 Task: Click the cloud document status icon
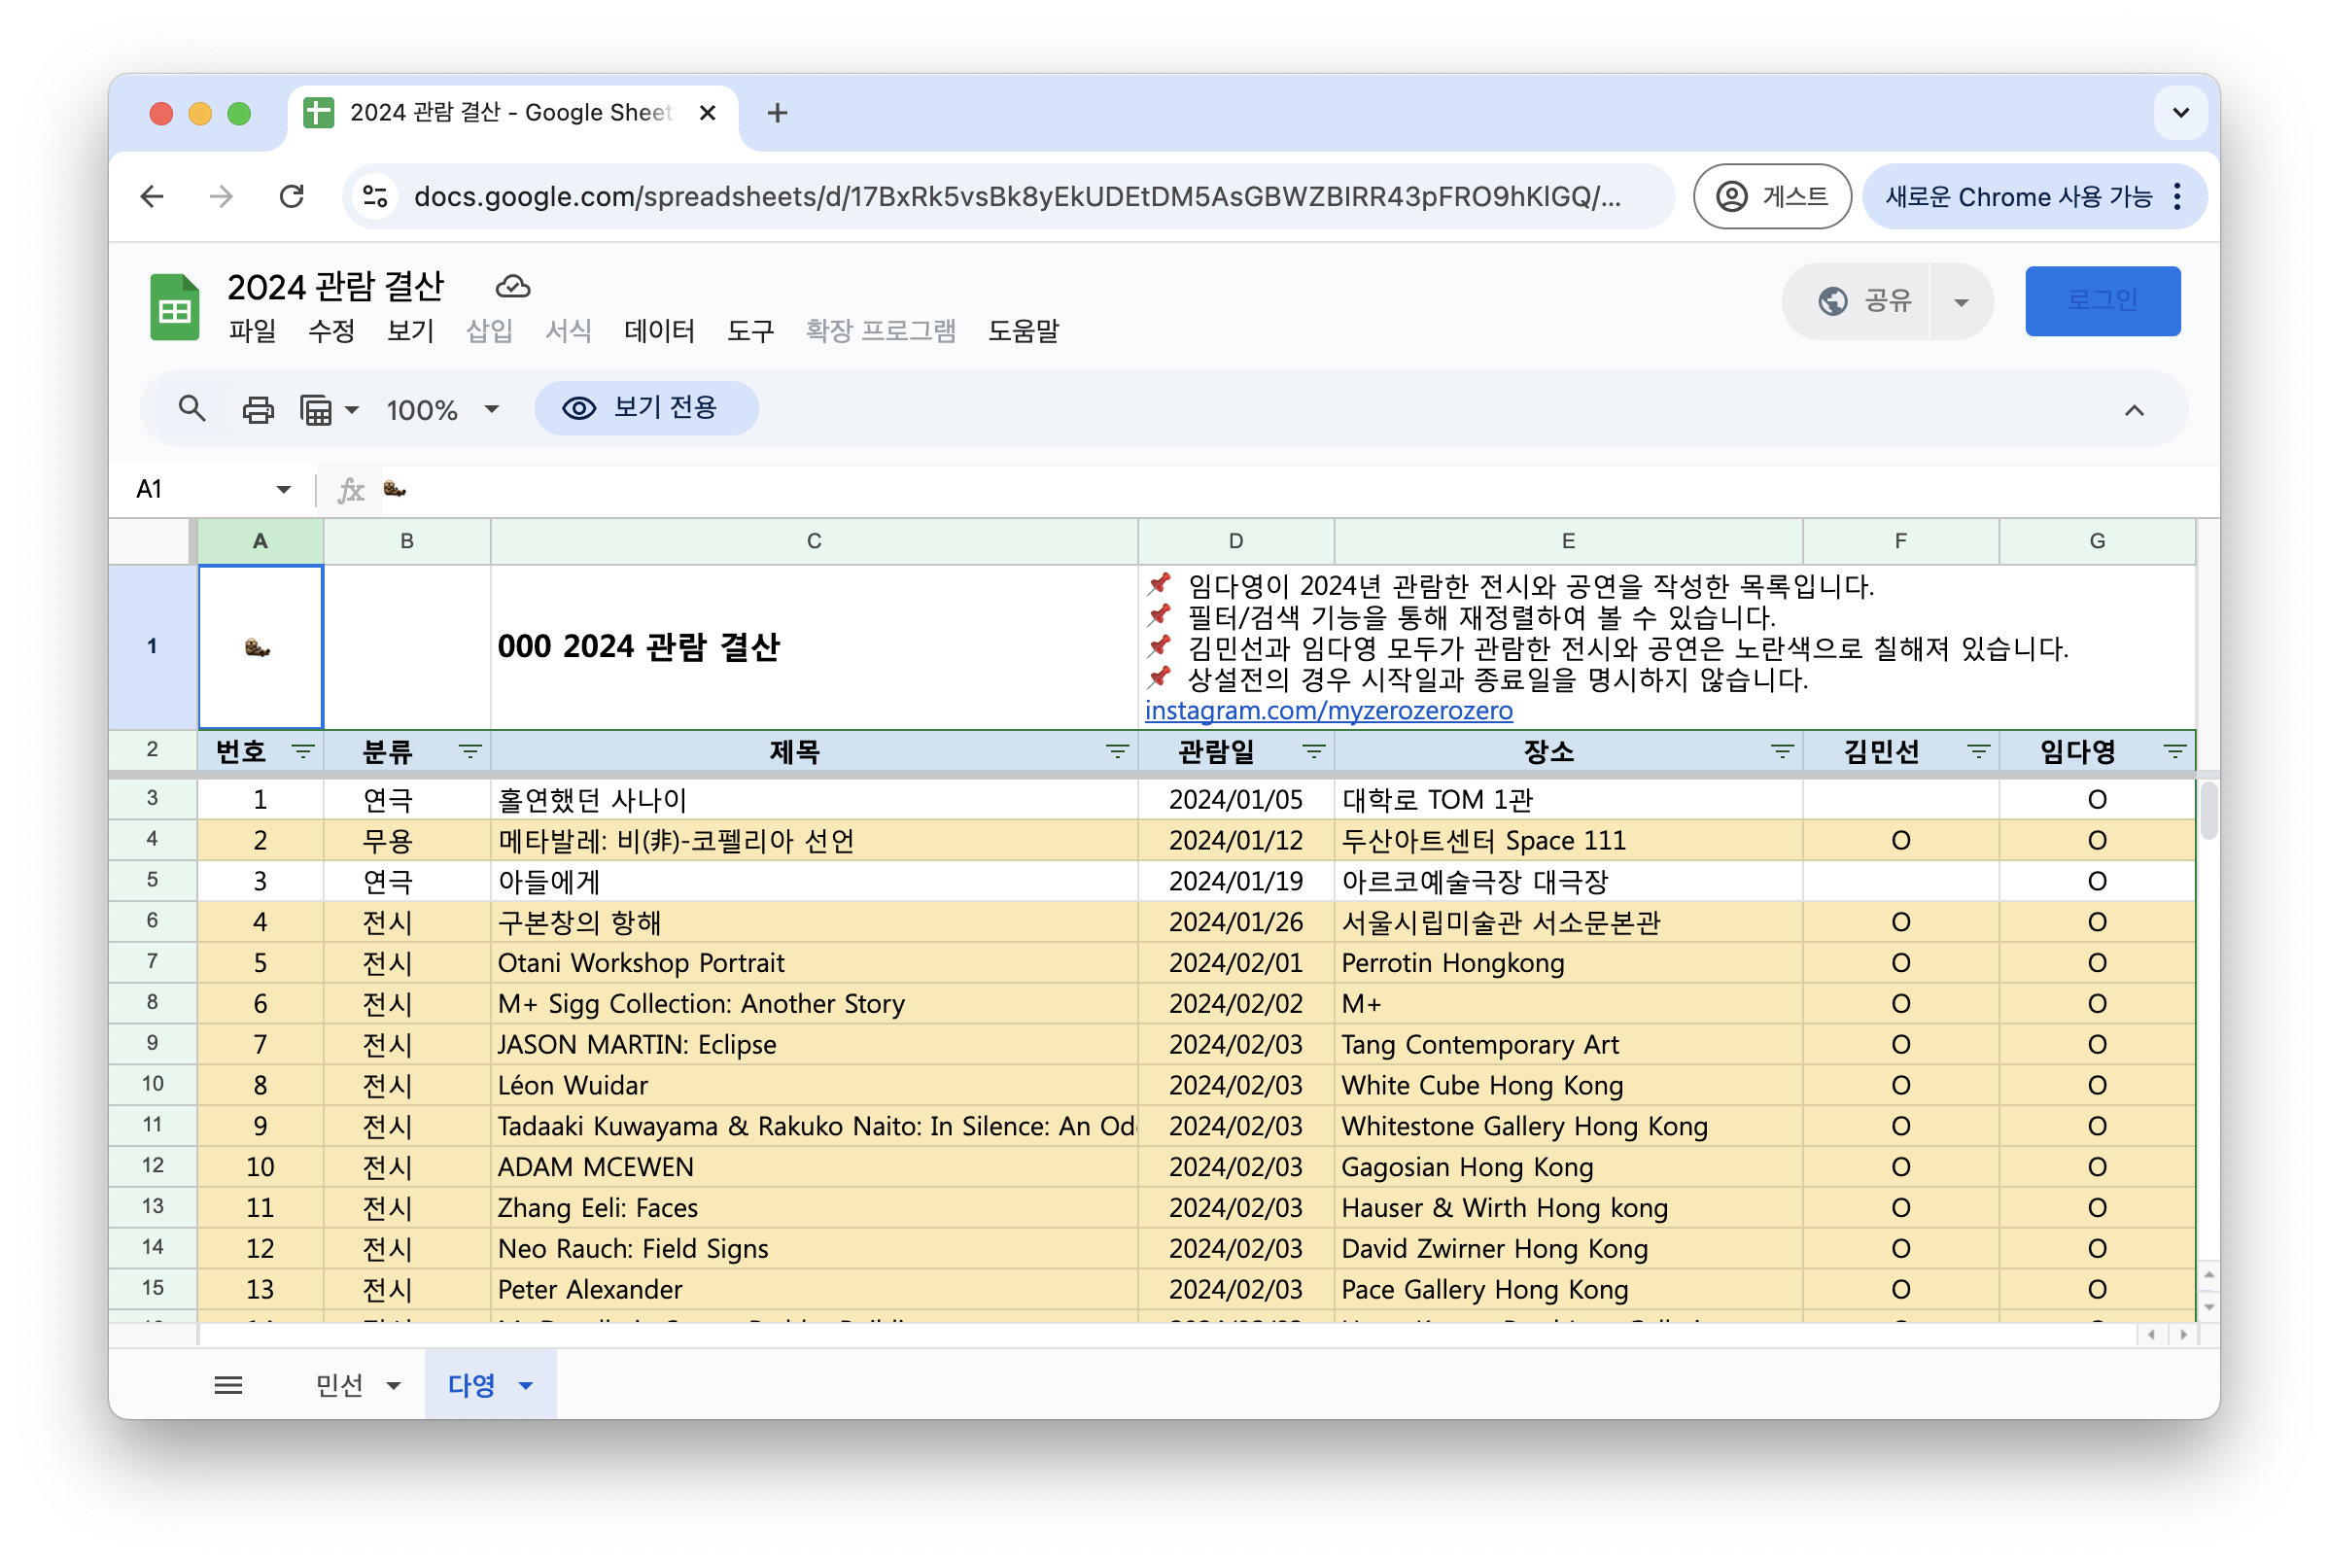point(512,287)
